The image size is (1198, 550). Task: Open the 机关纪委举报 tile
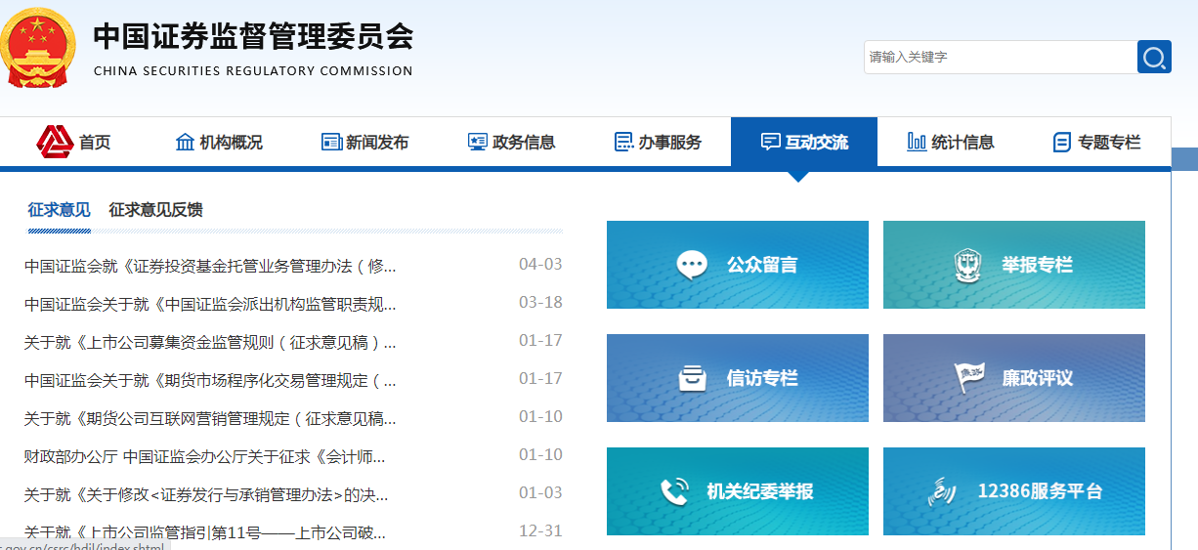pyautogui.click(x=738, y=491)
